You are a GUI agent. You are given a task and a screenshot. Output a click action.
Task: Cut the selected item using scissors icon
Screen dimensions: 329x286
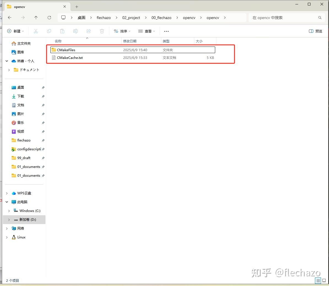[36, 31]
